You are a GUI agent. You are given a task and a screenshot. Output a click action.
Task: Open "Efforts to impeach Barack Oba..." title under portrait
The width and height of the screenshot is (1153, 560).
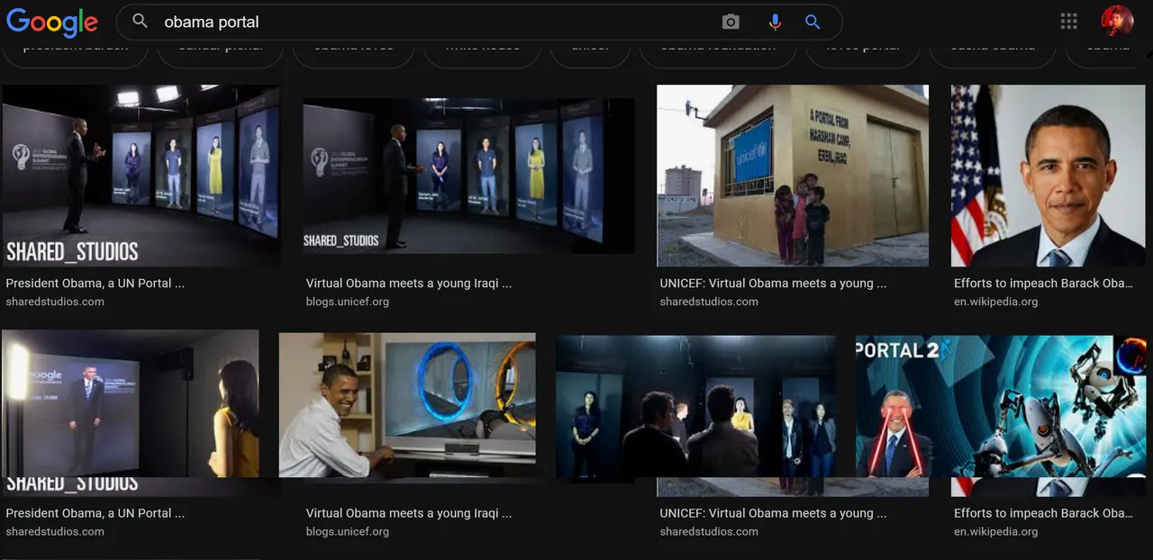click(x=1044, y=283)
